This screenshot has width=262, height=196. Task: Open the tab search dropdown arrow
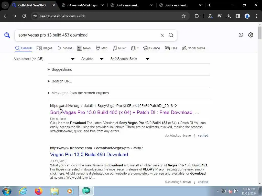[5, 5]
